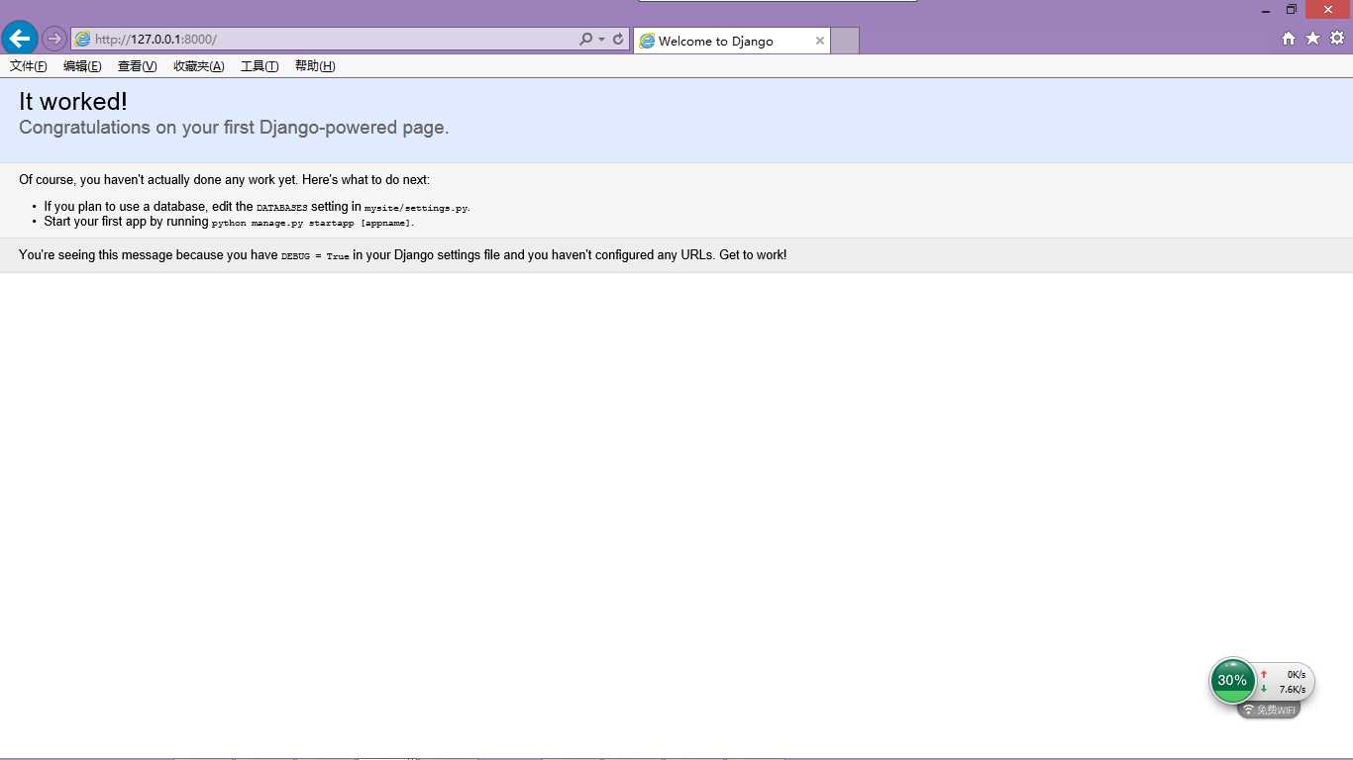Minimize the browser window

tap(1266, 10)
